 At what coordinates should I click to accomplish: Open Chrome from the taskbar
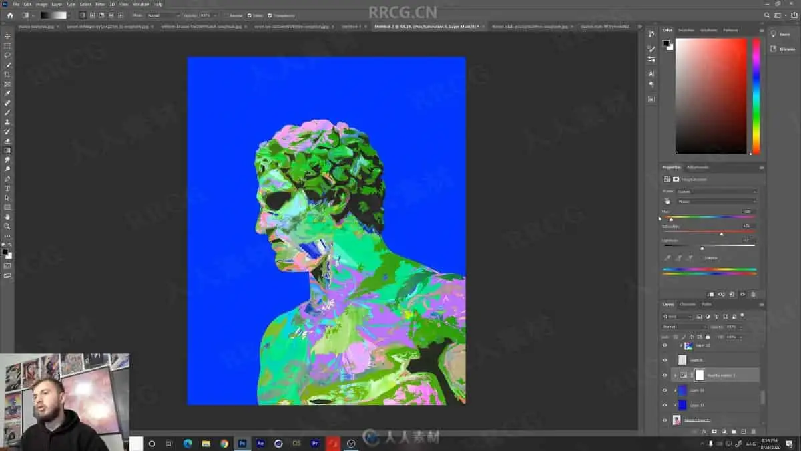tap(224, 443)
